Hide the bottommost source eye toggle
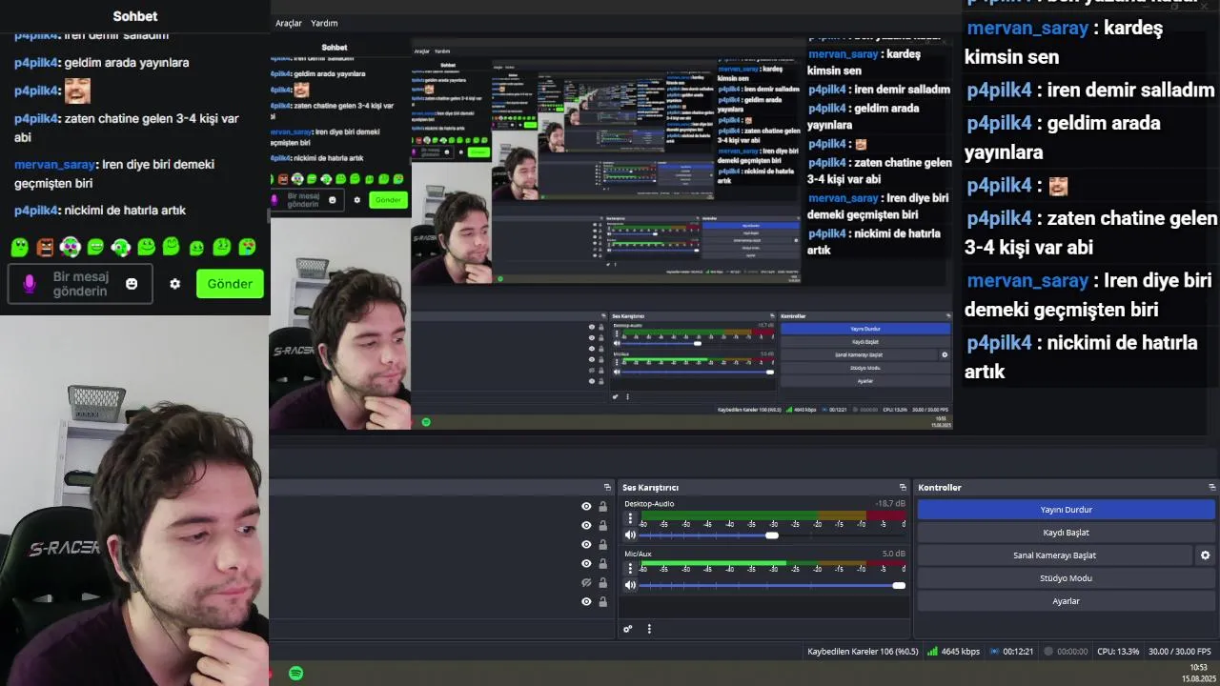The image size is (1220, 686). tap(586, 601)
